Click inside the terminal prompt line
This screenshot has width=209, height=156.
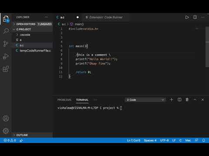(90, 108)
